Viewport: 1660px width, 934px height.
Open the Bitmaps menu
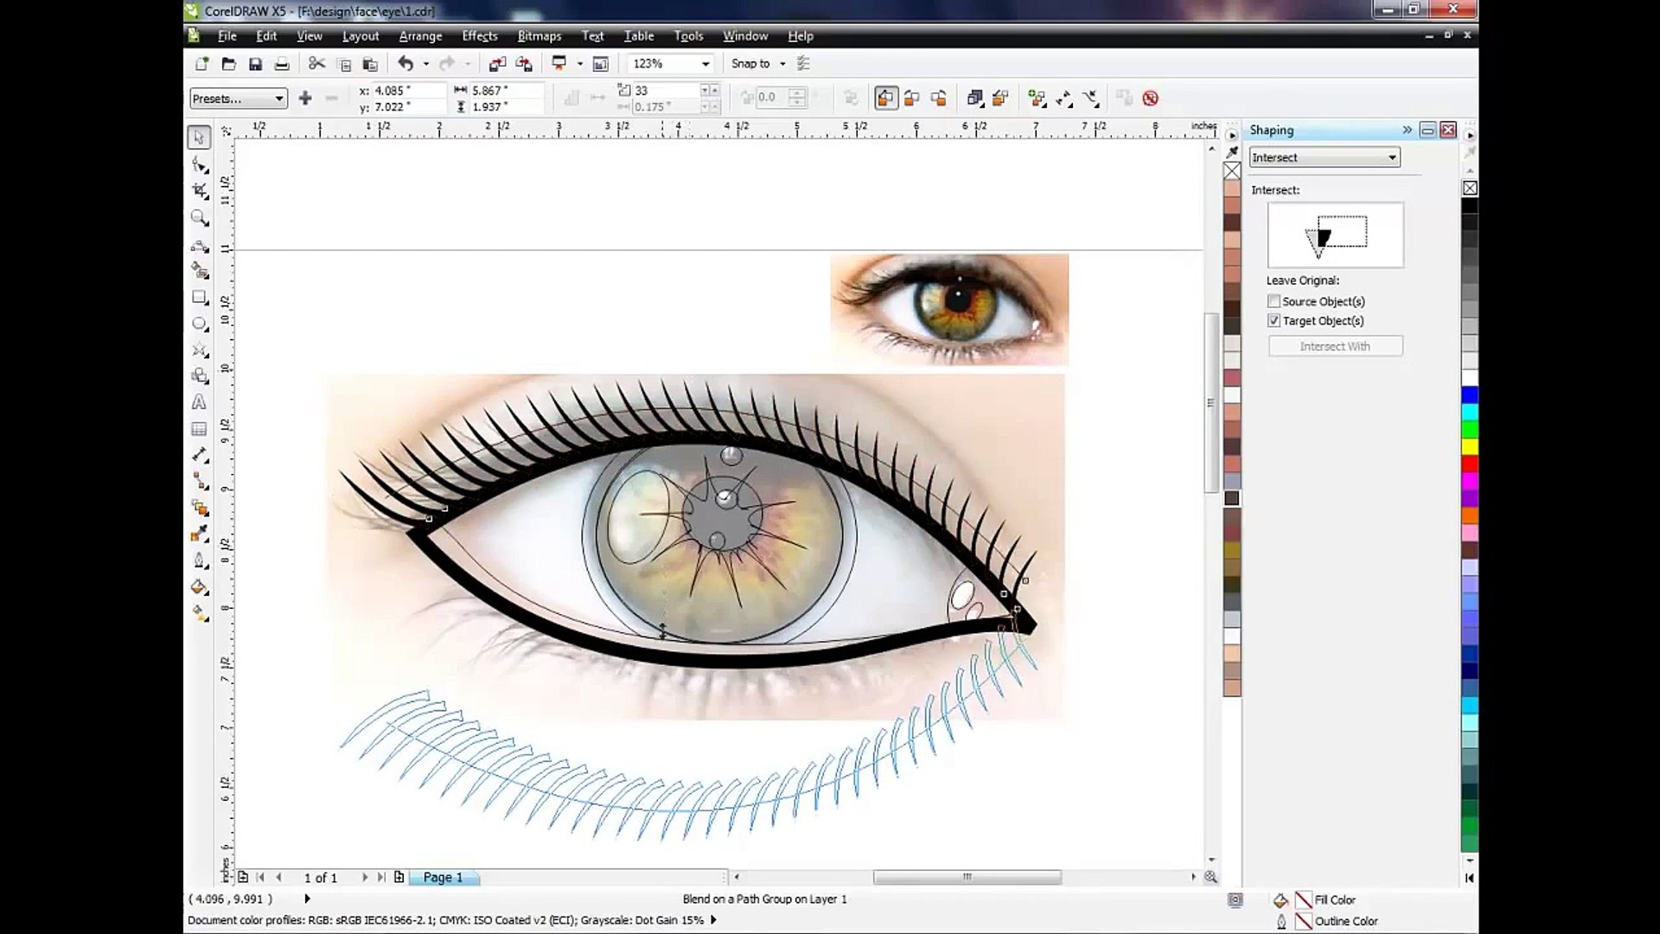point(539,35)
